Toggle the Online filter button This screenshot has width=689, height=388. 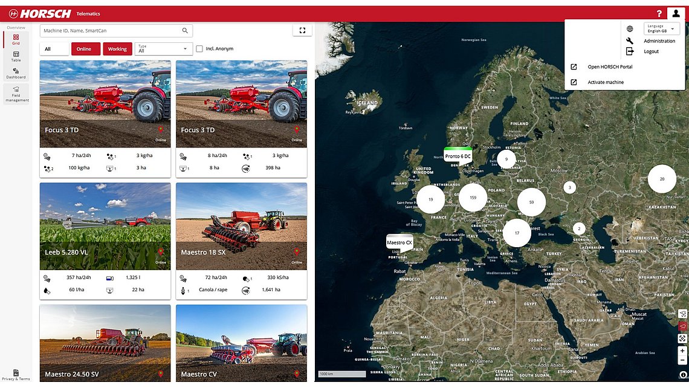84,49
